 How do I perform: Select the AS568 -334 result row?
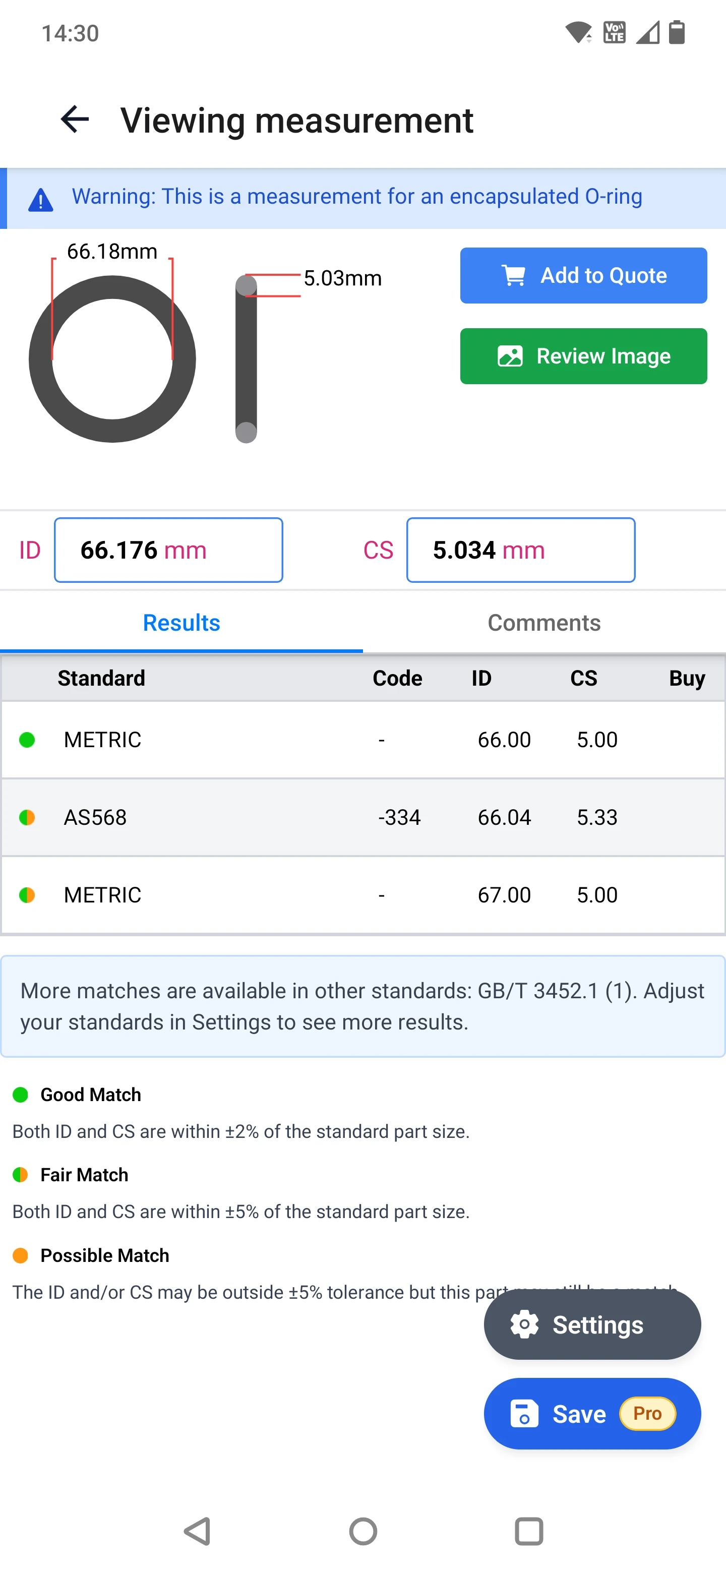362,817
